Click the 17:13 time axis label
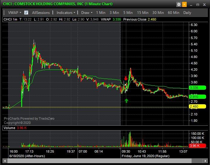 tap(29, 151)
